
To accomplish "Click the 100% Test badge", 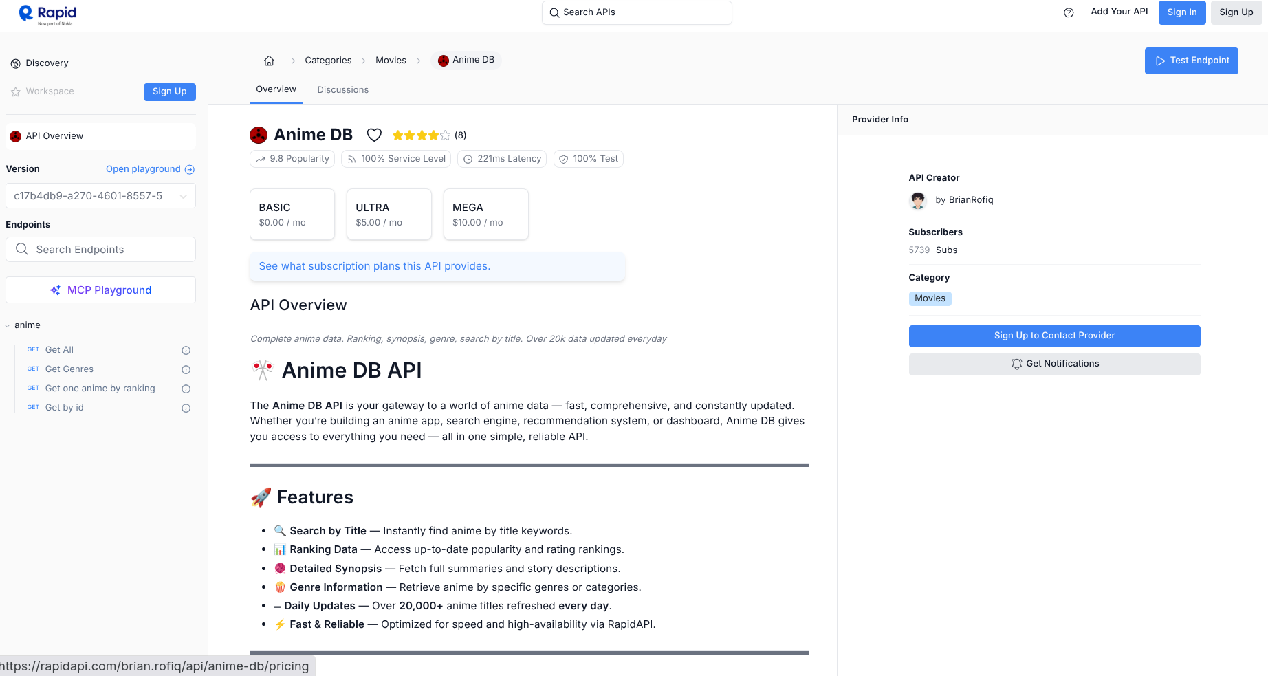I will point(589,159).
